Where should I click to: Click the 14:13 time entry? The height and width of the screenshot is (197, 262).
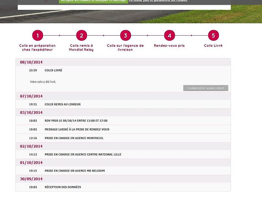[x=33, y=154]
